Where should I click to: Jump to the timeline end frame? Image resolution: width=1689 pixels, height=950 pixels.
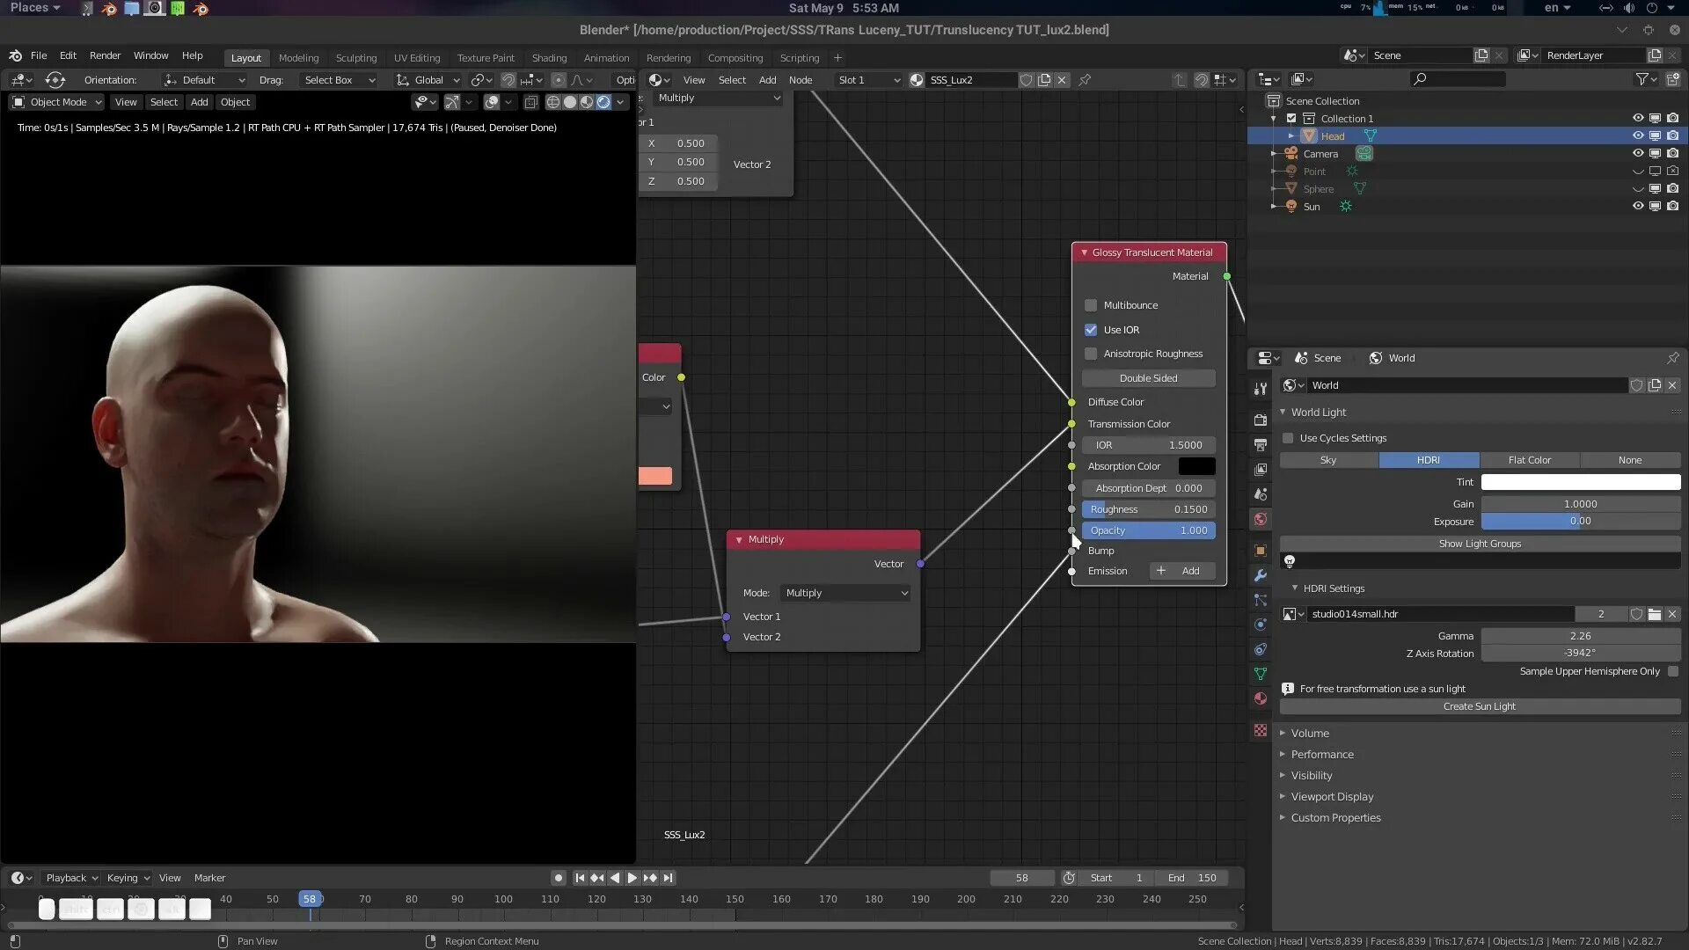point(669,878)
